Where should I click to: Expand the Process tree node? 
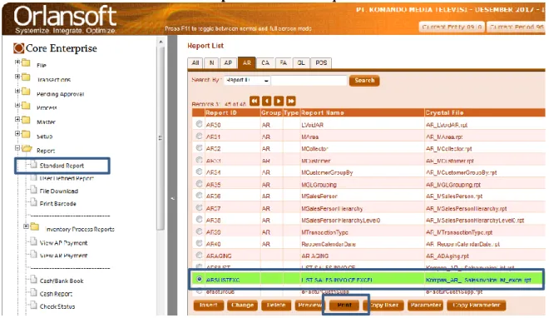click(x=17, y=105)
